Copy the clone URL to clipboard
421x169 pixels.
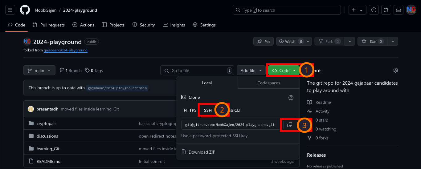290,125
